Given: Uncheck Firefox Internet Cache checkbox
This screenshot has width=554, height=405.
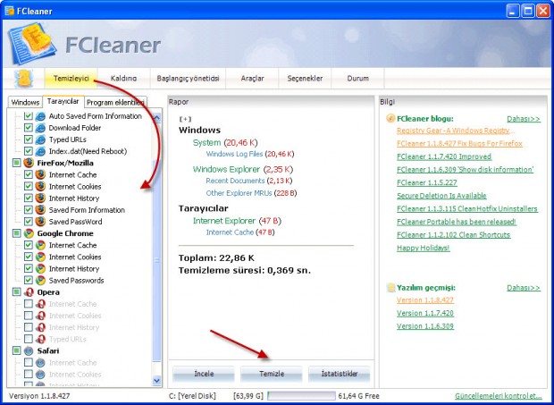Looking at the screenshot, I should pos(29,174).
